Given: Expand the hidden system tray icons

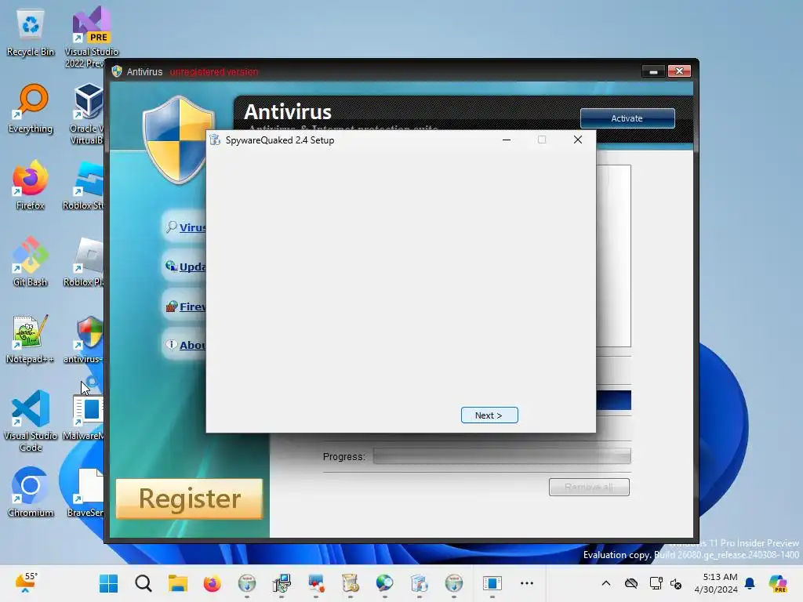Looking at the screenshot, I should click(606, 583).
